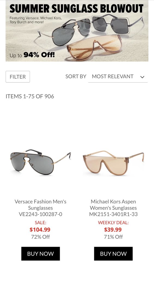
Task: Click the SORT BY label
Action: tap(76, 76)
